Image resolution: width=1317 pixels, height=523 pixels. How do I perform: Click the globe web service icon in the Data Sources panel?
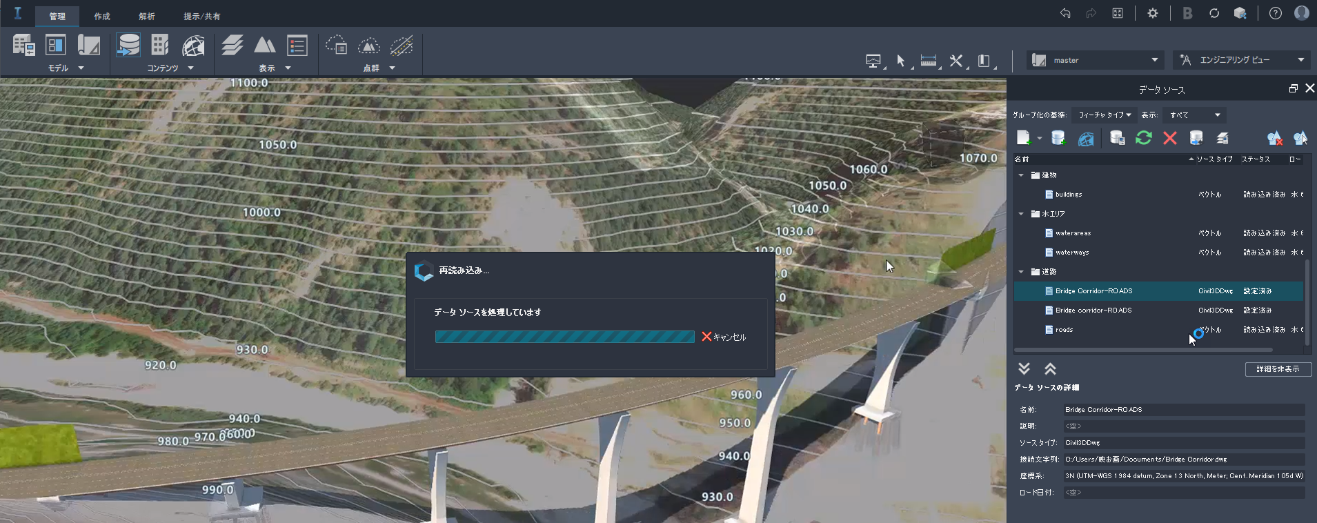click(x=1086, y=138)
